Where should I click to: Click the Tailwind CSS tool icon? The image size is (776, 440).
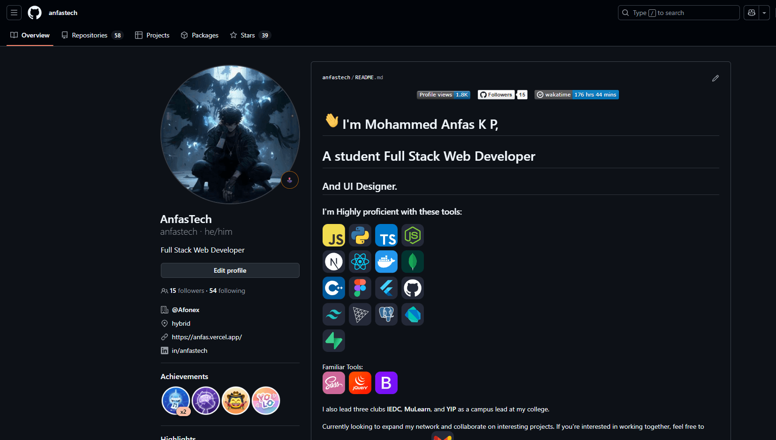tap(334, 314)
